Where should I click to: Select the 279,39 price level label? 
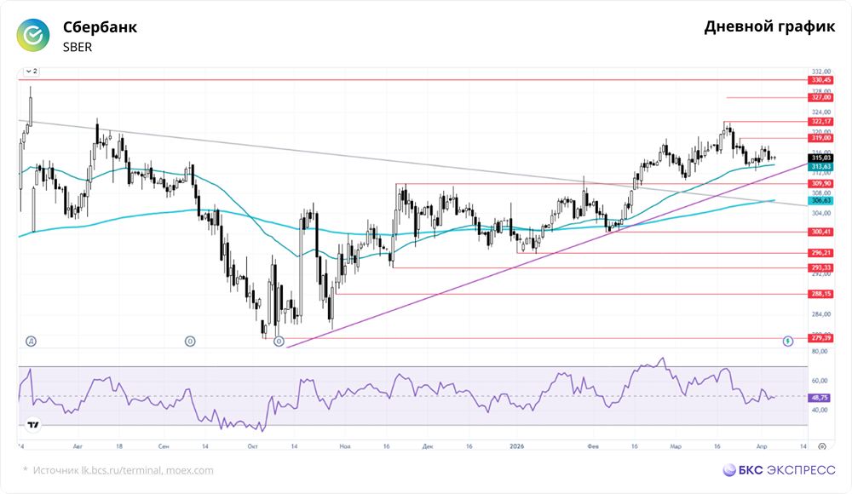pos(820,338)
